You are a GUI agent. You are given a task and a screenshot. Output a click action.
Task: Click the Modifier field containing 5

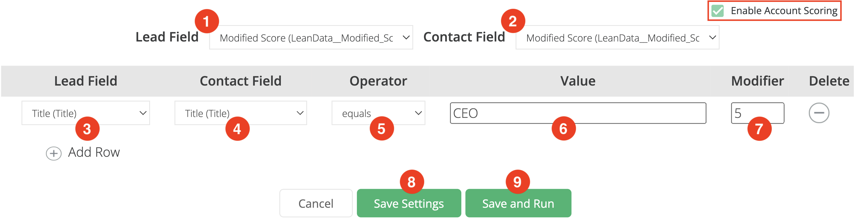pyautogui.click(x=757, y=113)
